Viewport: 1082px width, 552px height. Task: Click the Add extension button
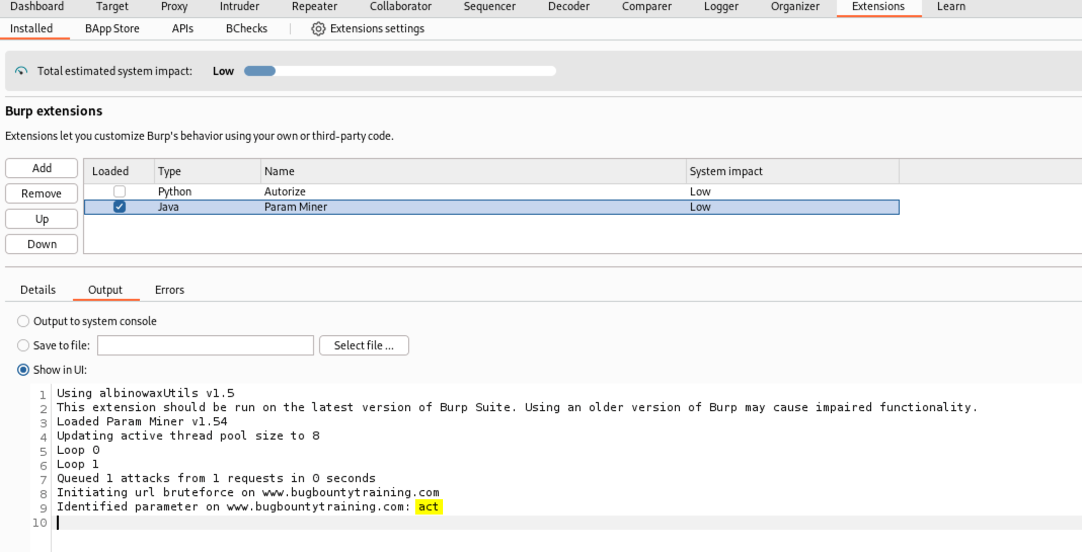(x=42, y=168)
